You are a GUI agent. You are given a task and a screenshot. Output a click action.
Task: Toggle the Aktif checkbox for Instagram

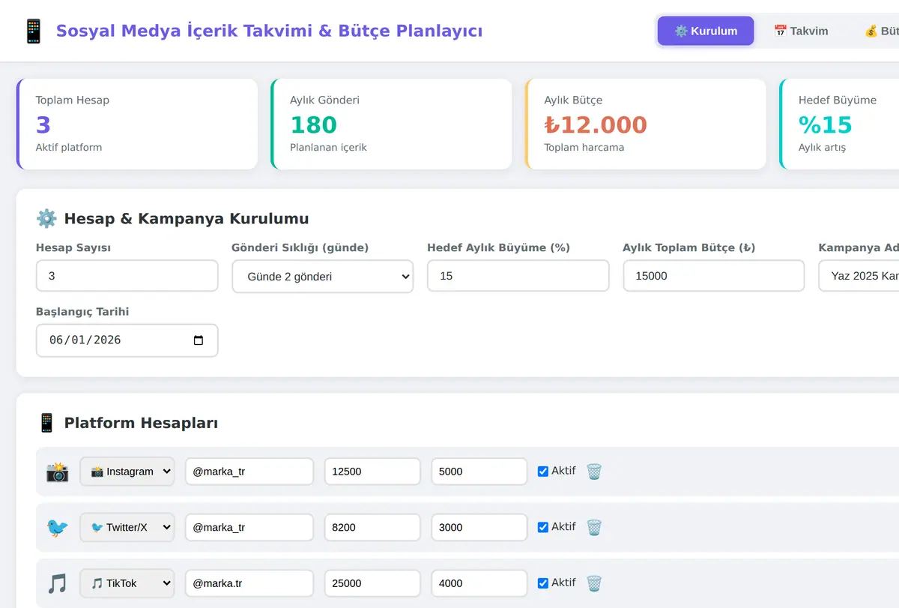(543, 472)
